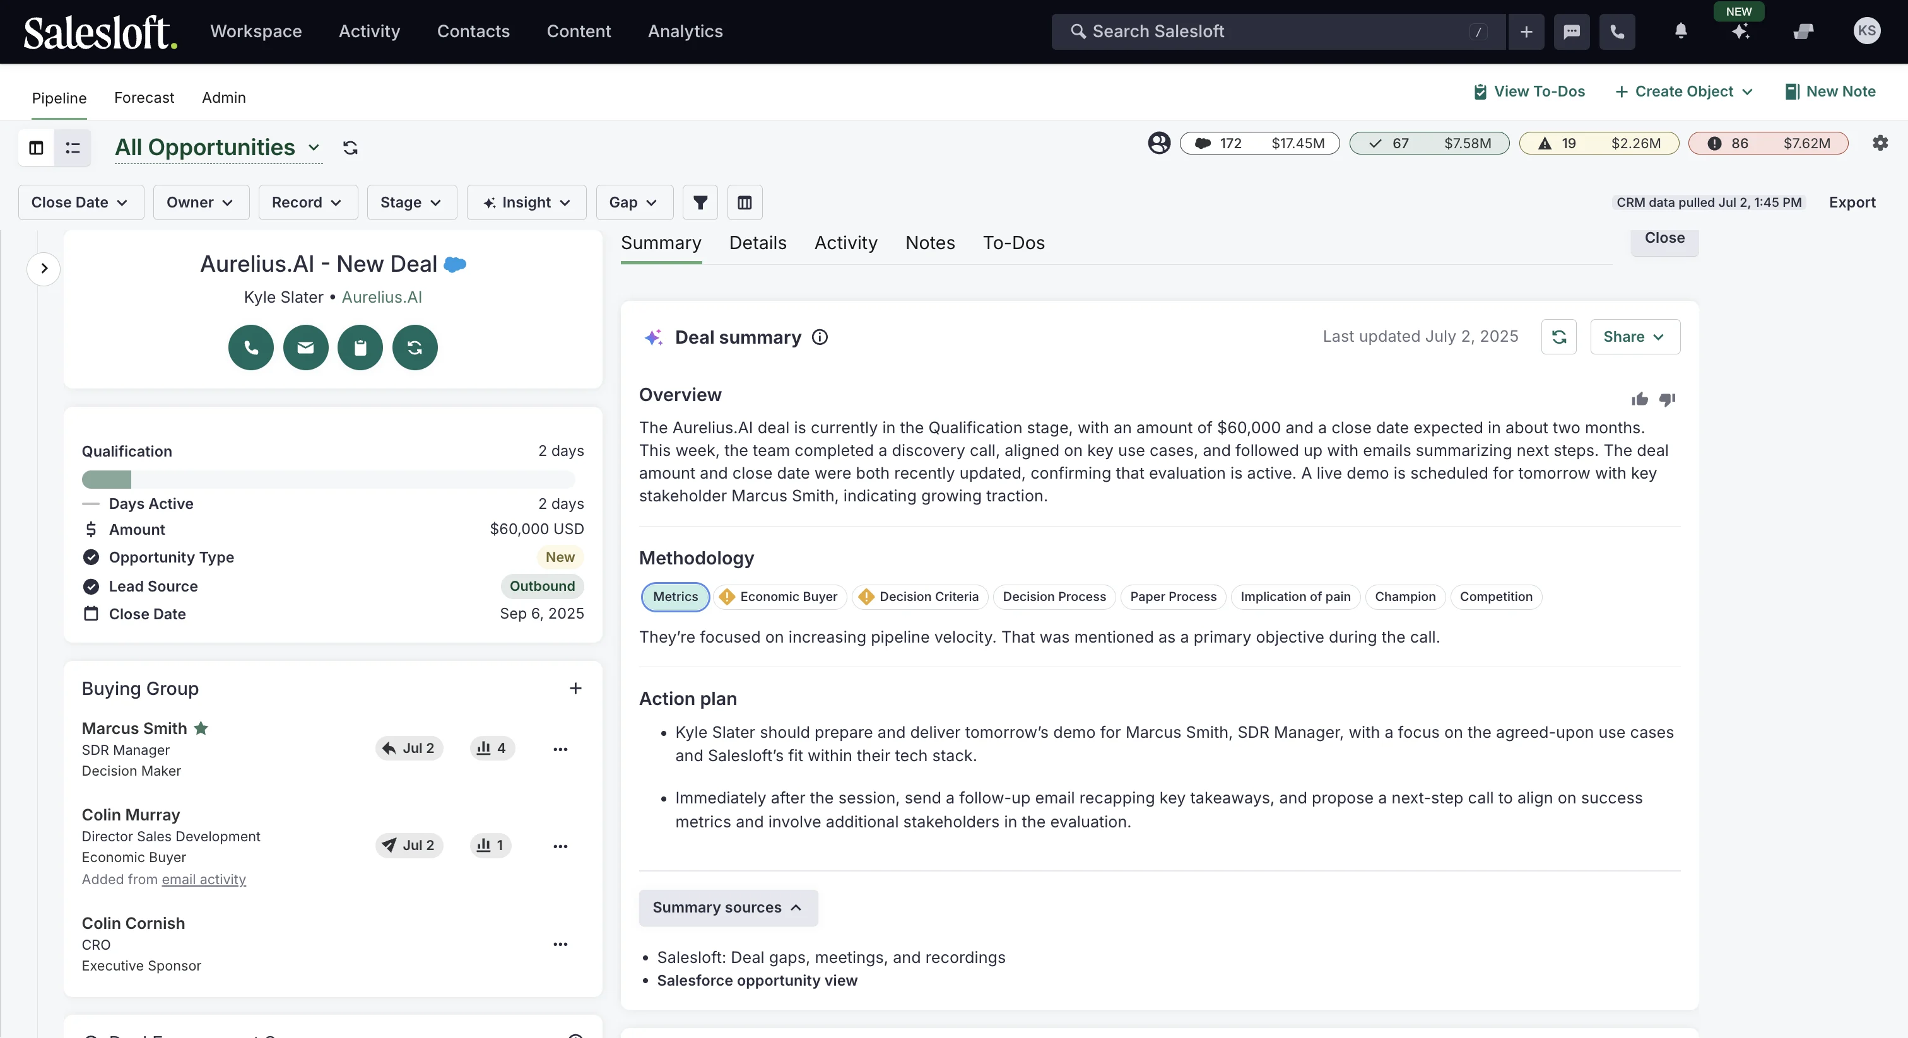Click the green clipboard note button

(360, 347)
